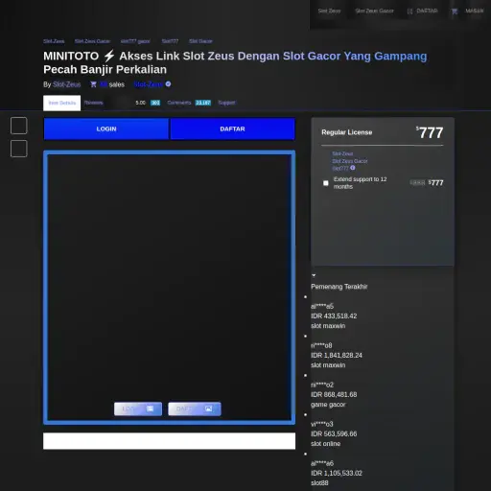
Task: Click the blue DAFTAR button
Action: click(232, 129)
